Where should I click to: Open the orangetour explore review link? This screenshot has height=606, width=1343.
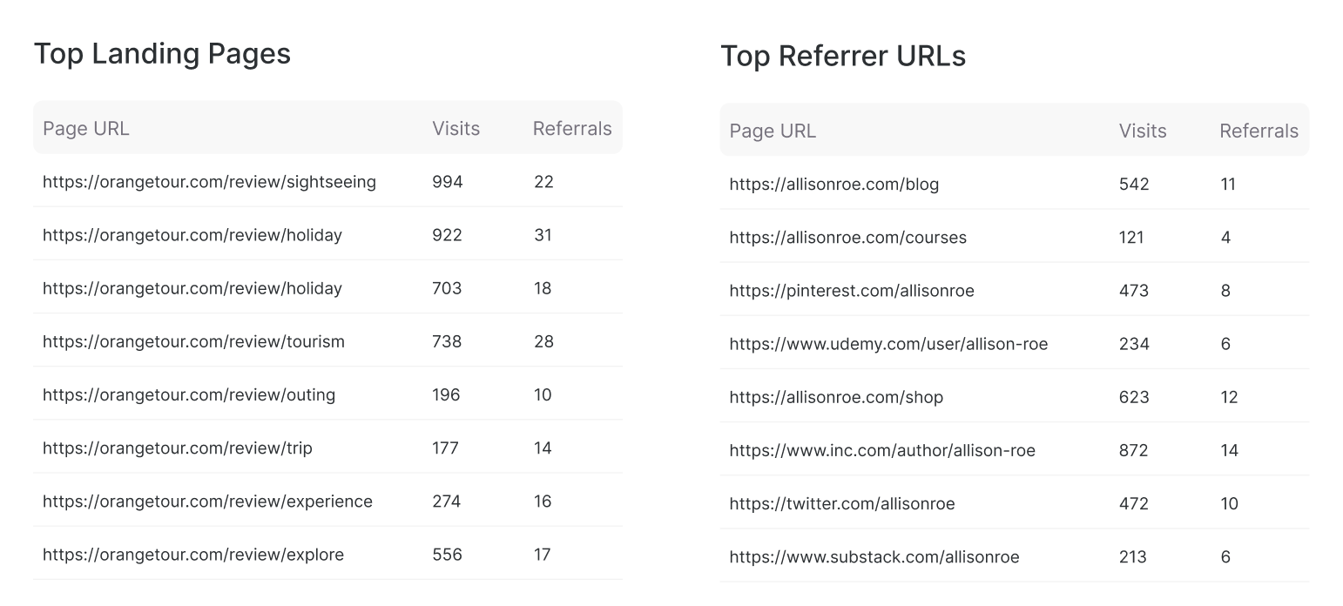[193, 555]
